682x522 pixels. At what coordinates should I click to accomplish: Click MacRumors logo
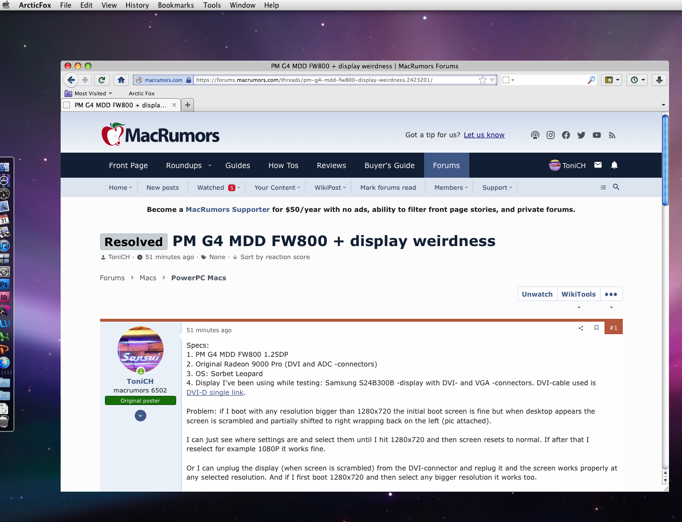(x=160, y=134)
